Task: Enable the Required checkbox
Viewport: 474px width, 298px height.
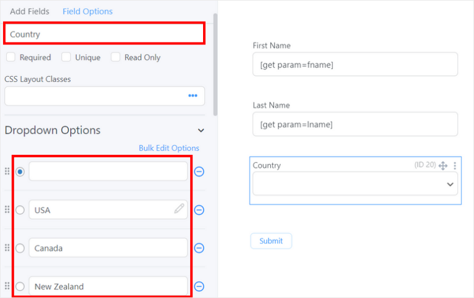Action: click(x=11, y=57)
